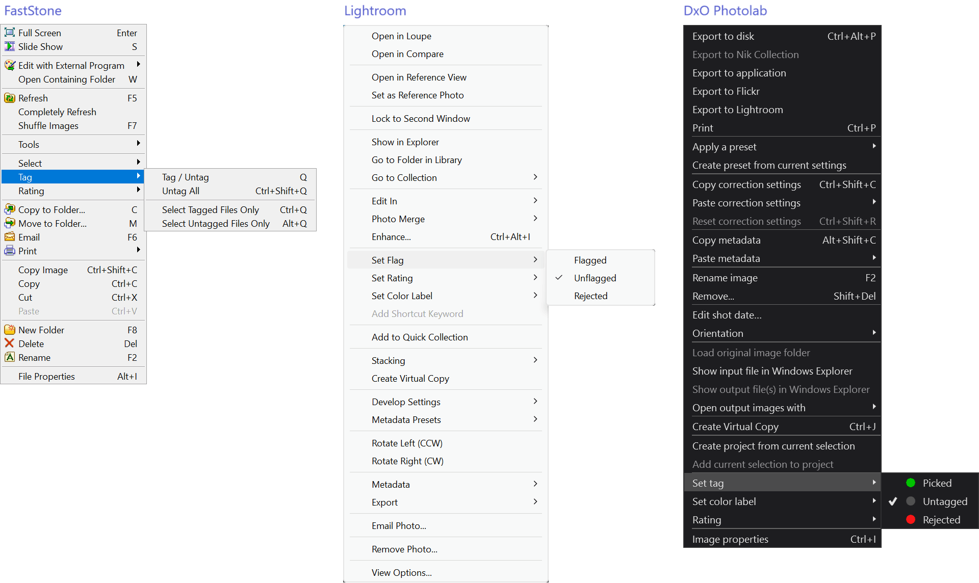
Task: Select the checked Unflagged option in Lightroom
Action: pos(595,278)
